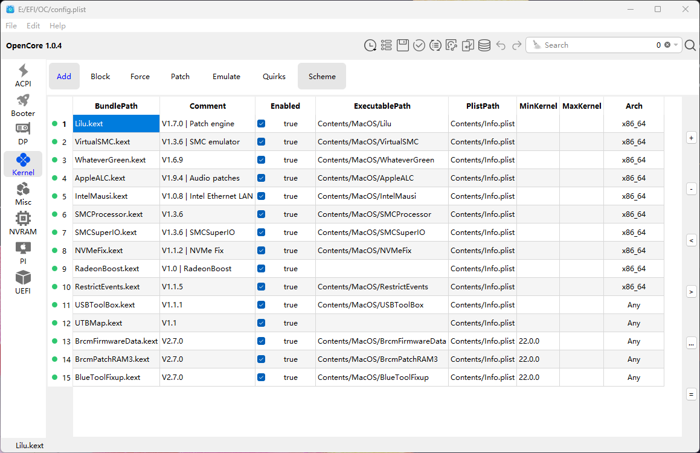Expand the search box dropdown arrow

pos(676,45)
